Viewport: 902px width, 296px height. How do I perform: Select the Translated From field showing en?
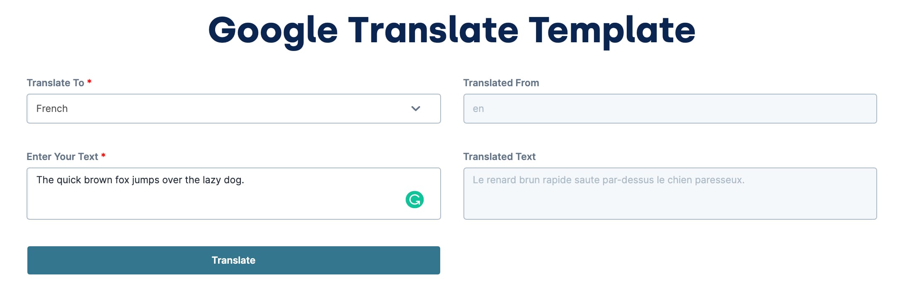coord(670,109)
